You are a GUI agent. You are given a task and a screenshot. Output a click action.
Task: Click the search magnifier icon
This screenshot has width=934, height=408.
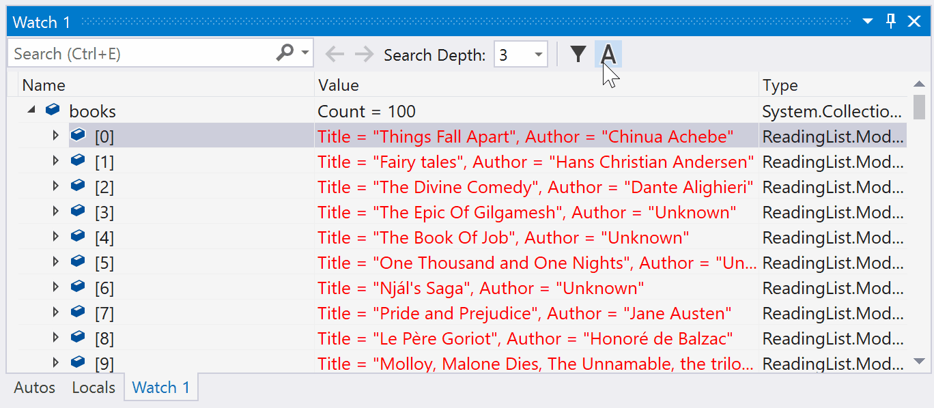pyautogui.click(x=285, y=53)
